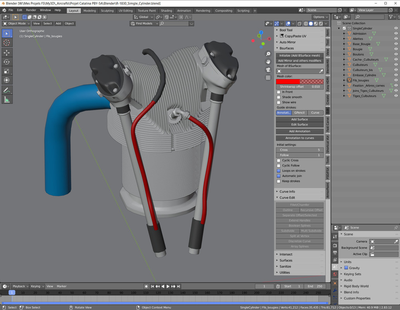400x310 pixels.
Task: Switch to wireframe shading mode
Action: point(305,24)
